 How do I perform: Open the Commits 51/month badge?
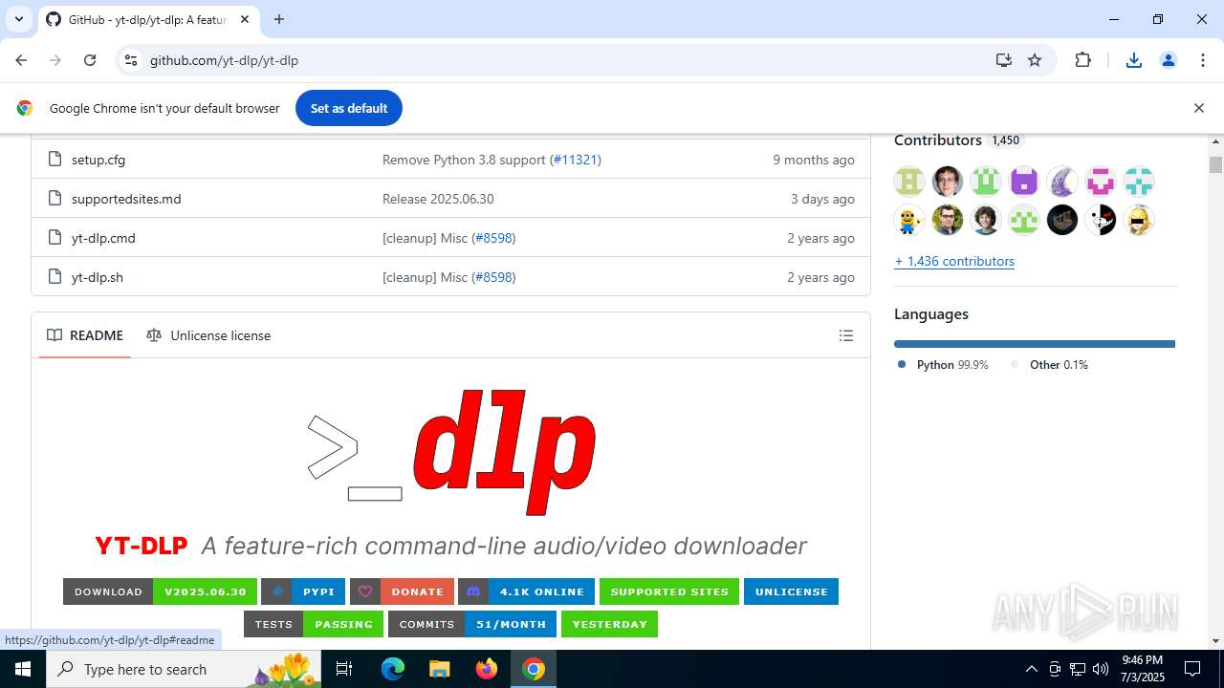click(x=472, y=624)
